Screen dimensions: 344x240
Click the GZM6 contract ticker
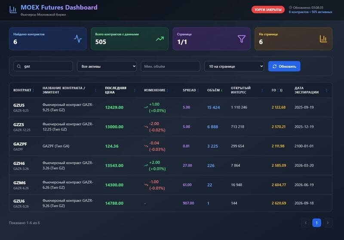click(x=19, y=182)
